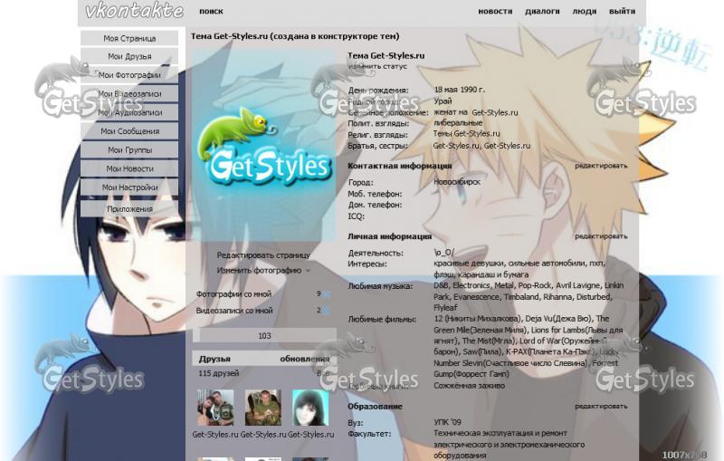Click изменить статус link

(377, 66)
